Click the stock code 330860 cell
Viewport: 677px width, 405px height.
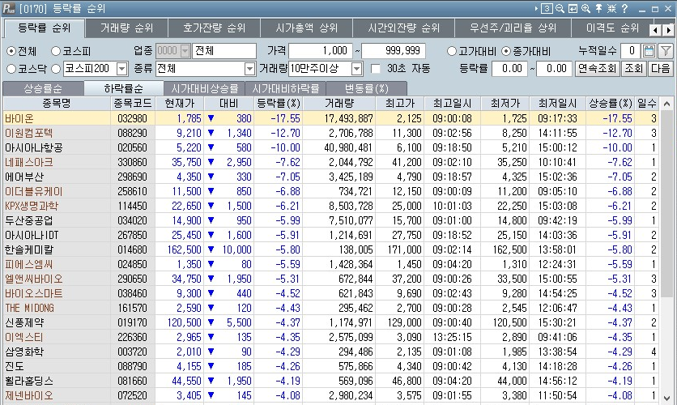click(132, 162)
